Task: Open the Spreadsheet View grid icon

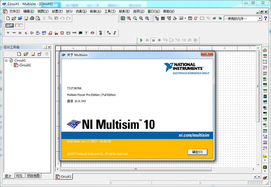Action: click(x=163, y=18)
